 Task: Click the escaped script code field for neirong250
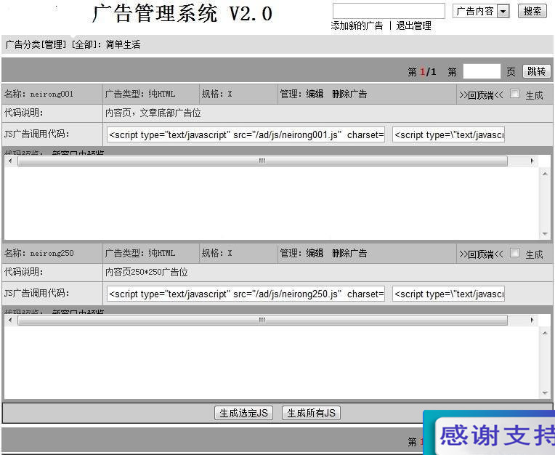click(x=448, y=294)
